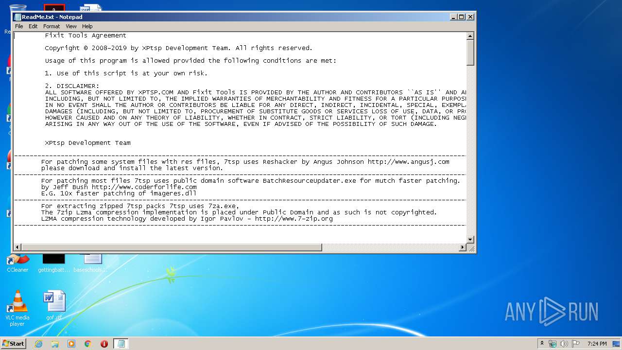Click the vertical scrollbar thumb
Screen dimensions: 622x350
(x=470, y=52)
